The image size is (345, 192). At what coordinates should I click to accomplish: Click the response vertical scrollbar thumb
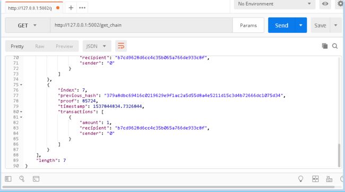point(339,156)
